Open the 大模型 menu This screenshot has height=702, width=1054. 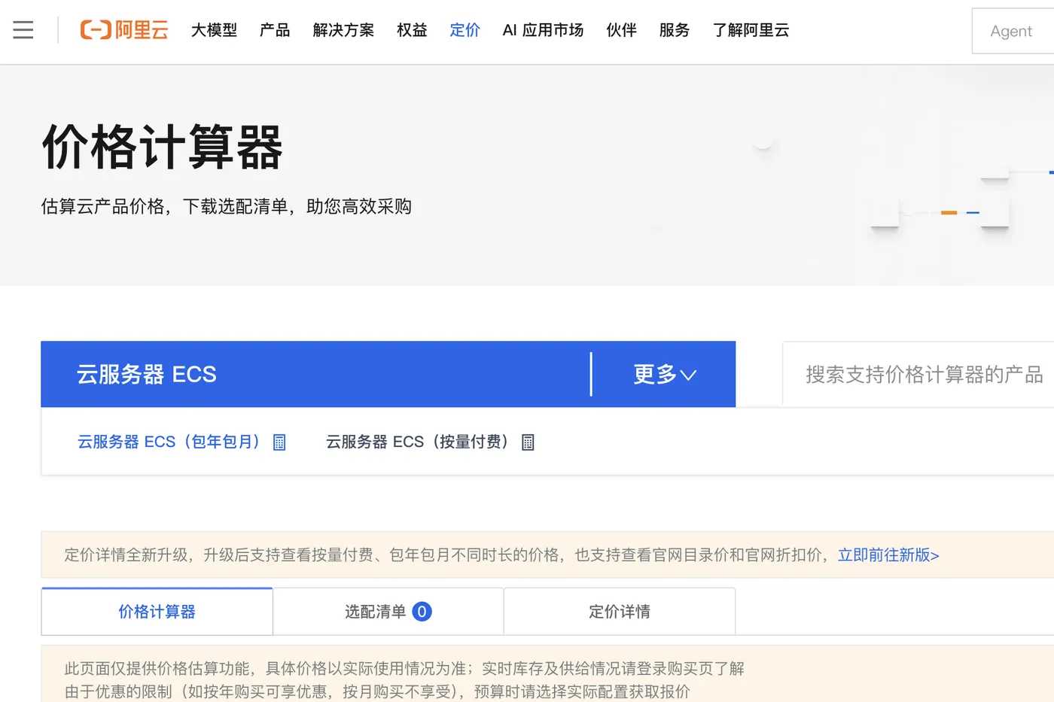[x=214, y=30]
